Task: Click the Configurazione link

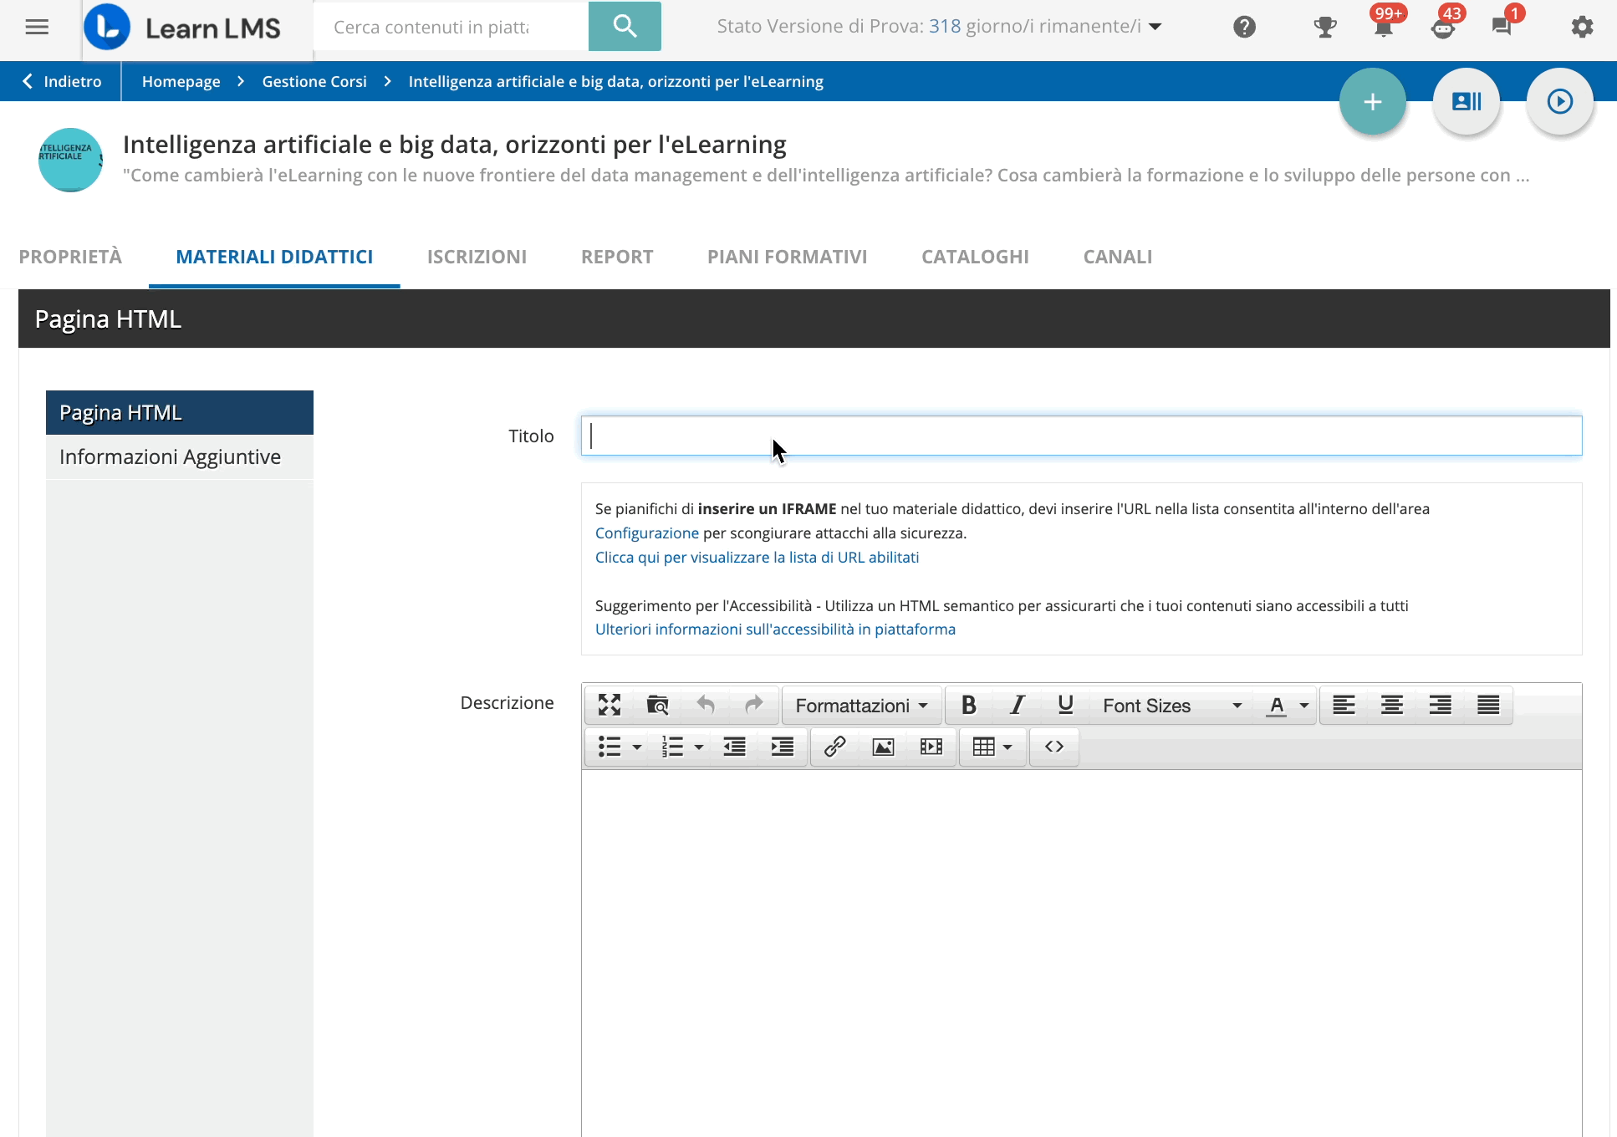Action: click(646, 533)
